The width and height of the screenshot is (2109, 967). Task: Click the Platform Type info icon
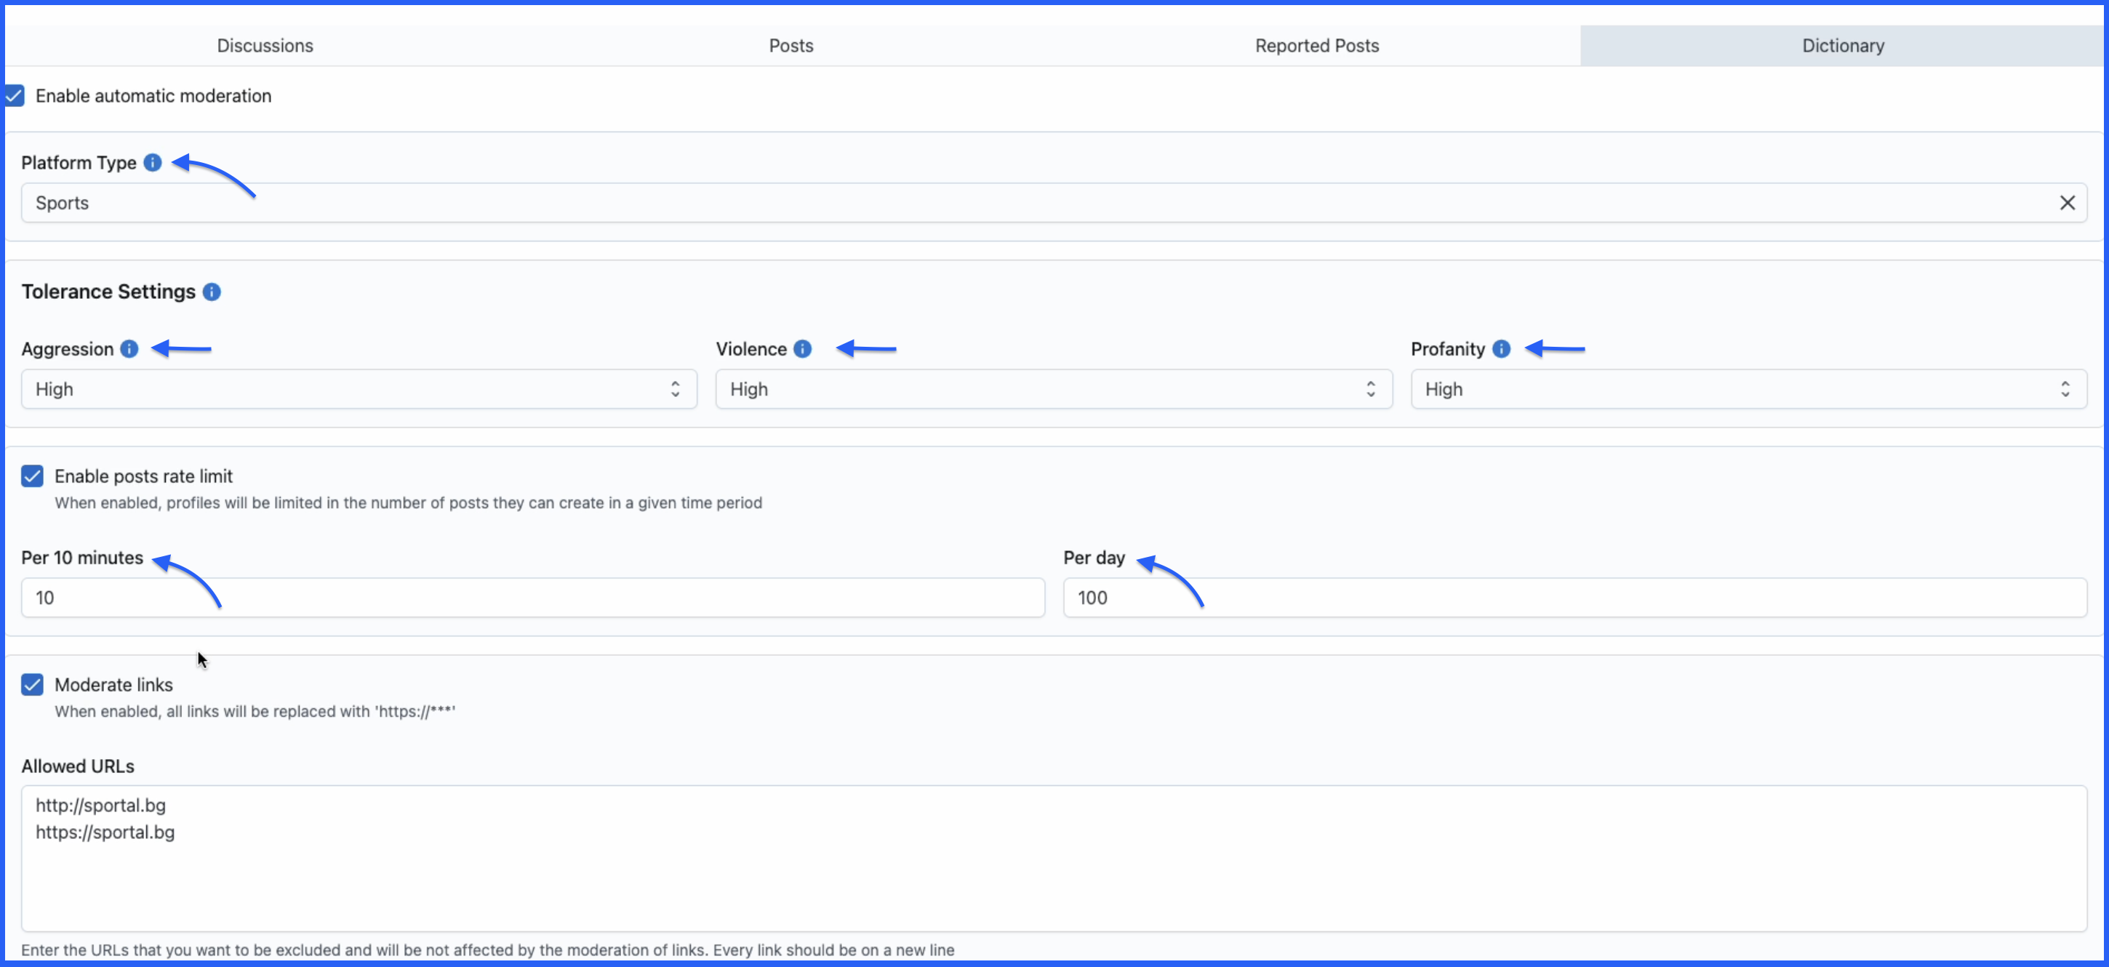click(x=152, y=162)
